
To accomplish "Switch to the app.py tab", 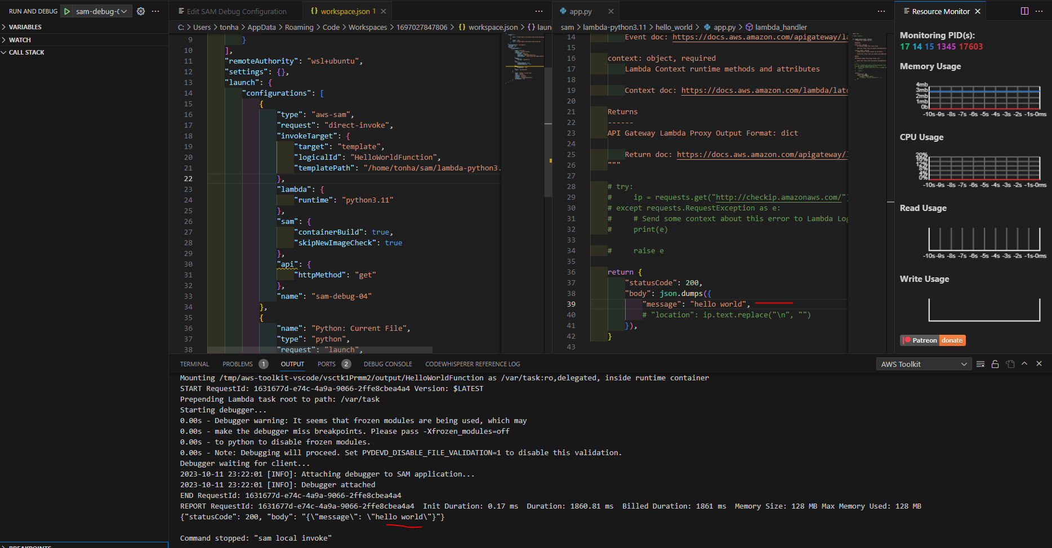I will pos(580,11).
